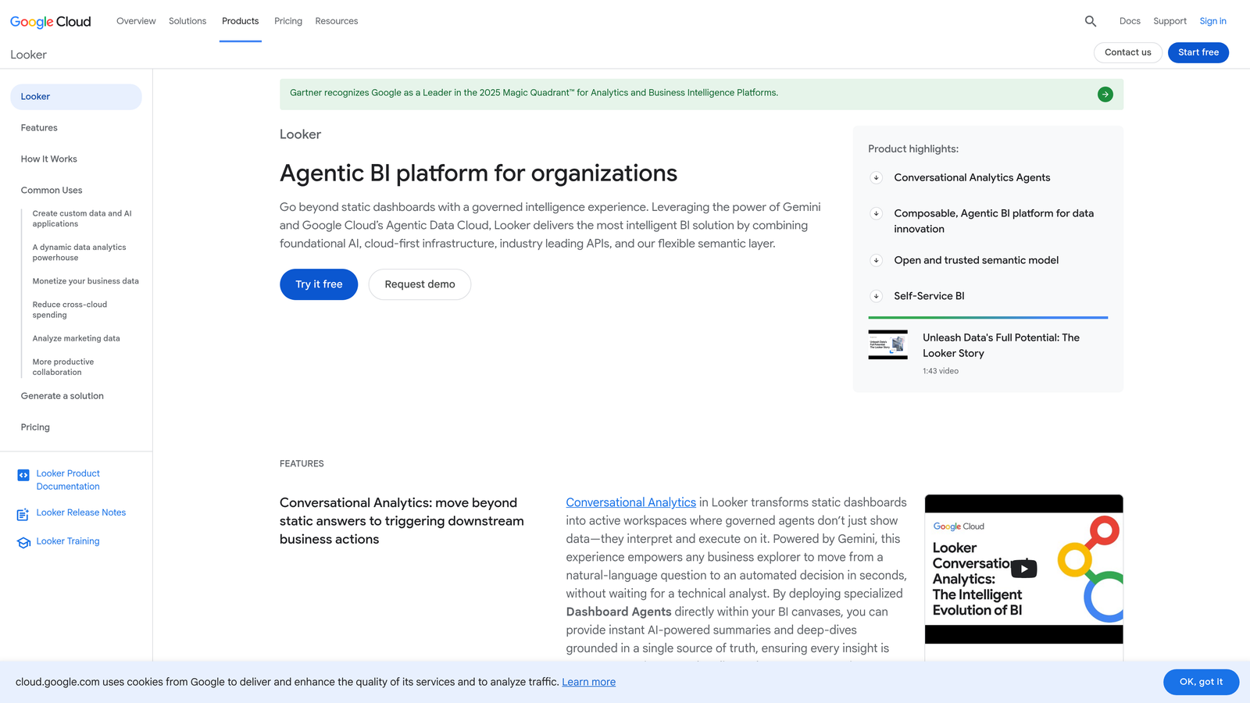Accept cookies with OK, got it
1250x703 pixels.
pos(1201,682)
